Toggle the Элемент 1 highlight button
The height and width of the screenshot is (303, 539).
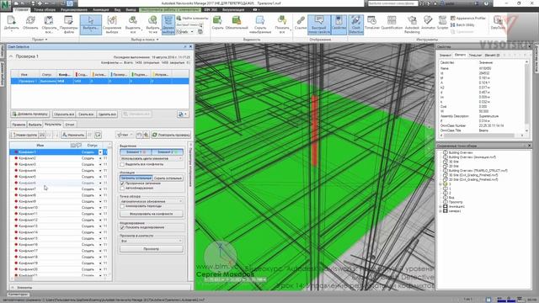(x=136, y=151)
